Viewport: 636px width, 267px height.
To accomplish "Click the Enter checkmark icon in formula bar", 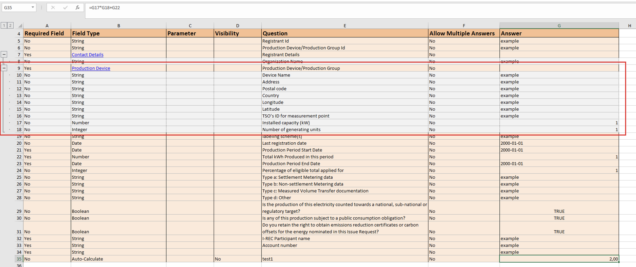I will pyautogui.click(x=65, y=7).
